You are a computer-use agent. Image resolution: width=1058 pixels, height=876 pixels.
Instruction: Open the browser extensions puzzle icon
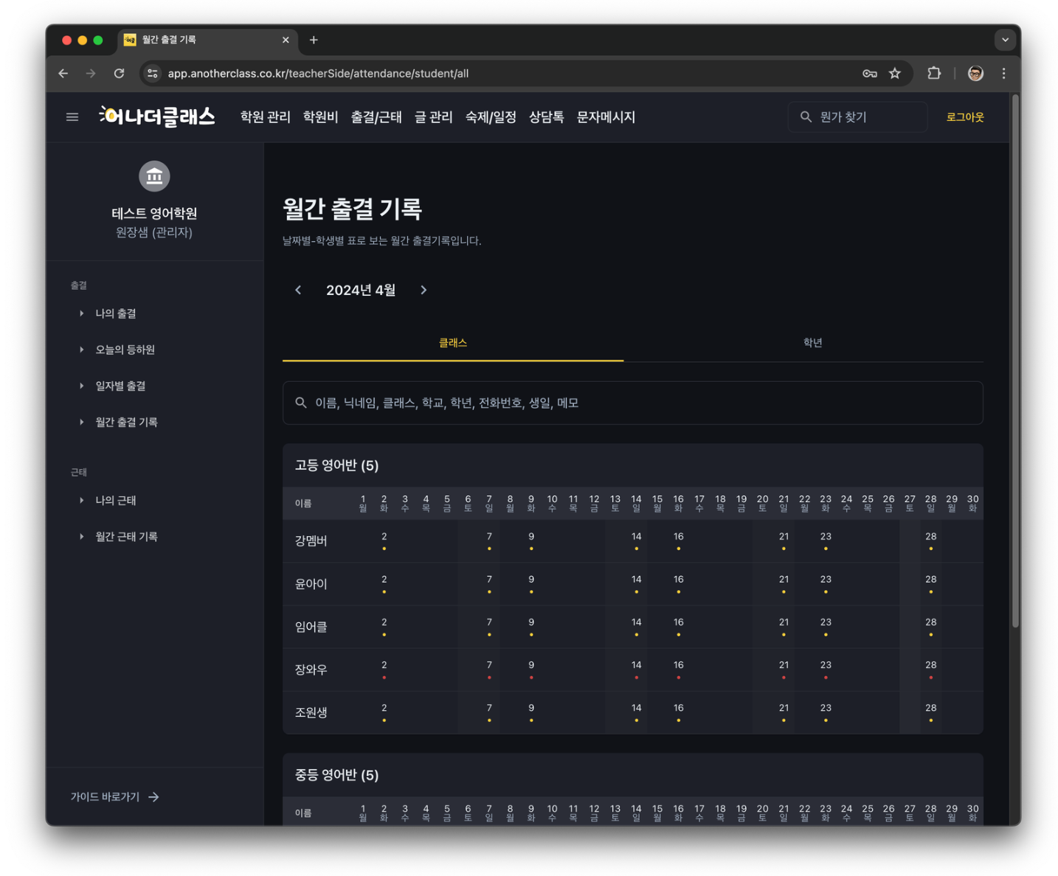pos(933,73)
